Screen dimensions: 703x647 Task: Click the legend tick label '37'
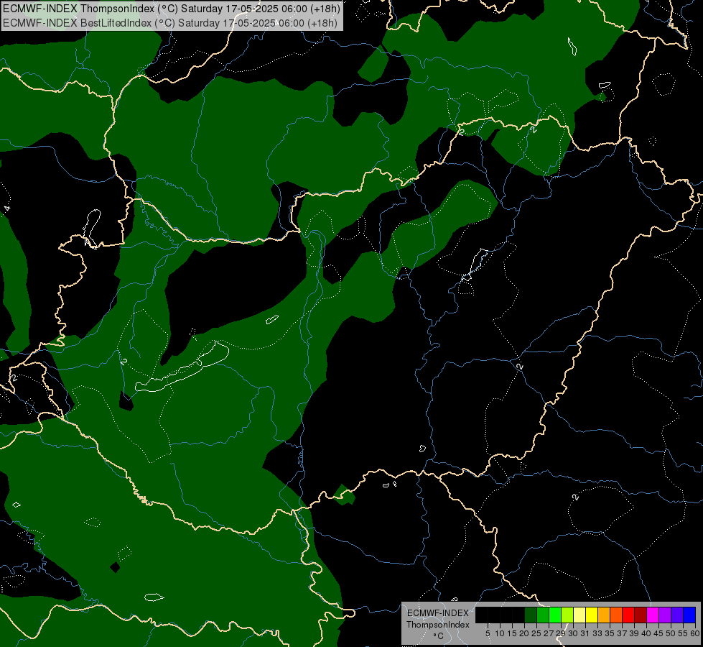point(623,633)
